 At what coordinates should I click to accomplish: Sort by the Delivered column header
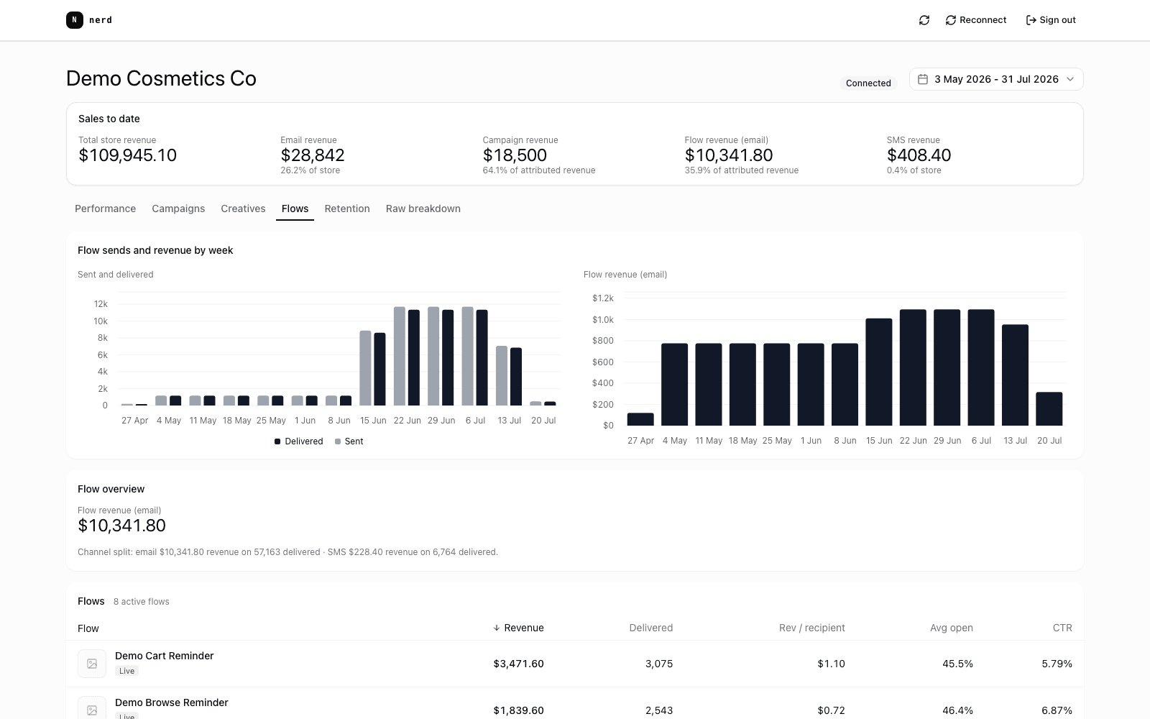point(651,628)
